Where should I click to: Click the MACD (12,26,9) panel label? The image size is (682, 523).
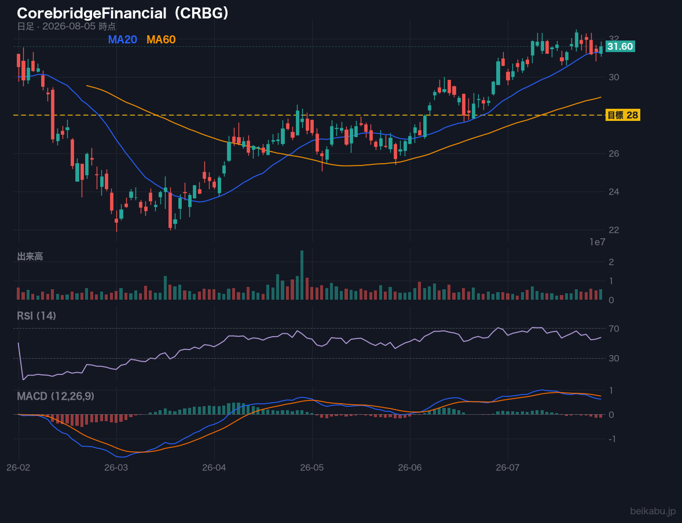(56, 396)
